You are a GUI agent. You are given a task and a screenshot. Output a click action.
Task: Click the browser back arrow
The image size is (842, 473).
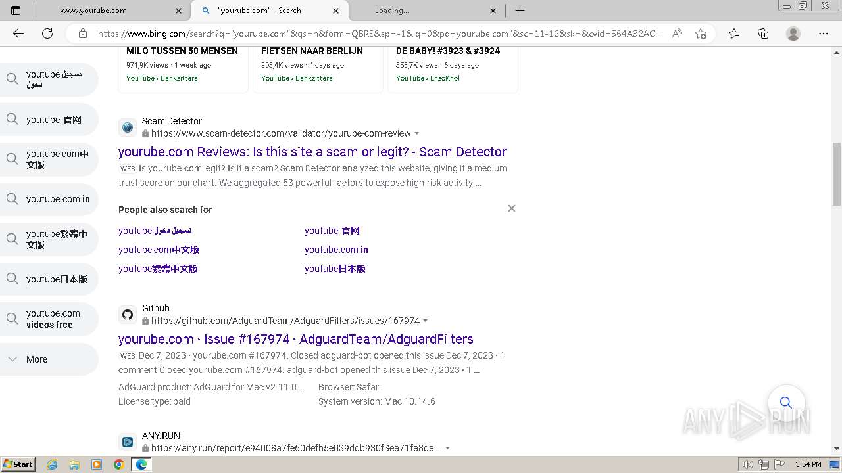[x=18, y=34]
